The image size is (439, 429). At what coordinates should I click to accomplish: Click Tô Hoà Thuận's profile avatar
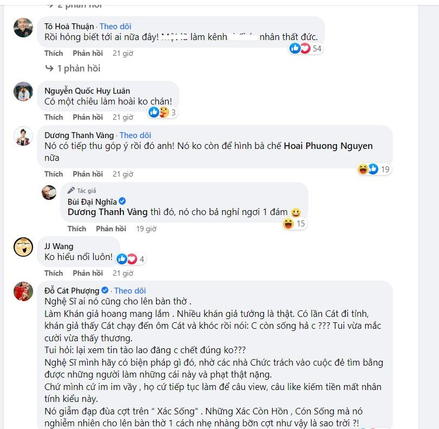click(23, 28)
